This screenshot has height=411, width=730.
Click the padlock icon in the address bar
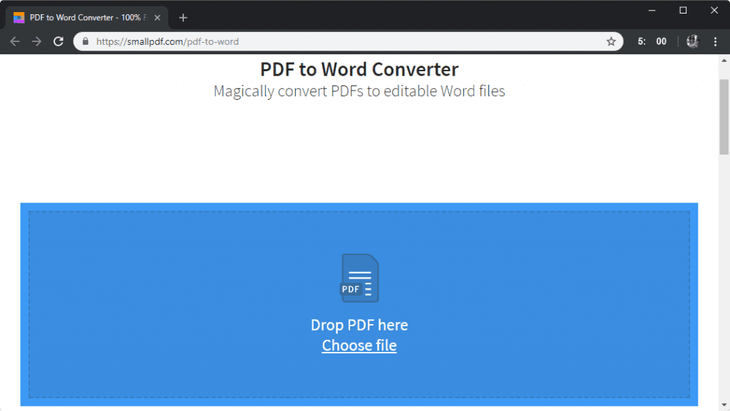click(85, 41)
